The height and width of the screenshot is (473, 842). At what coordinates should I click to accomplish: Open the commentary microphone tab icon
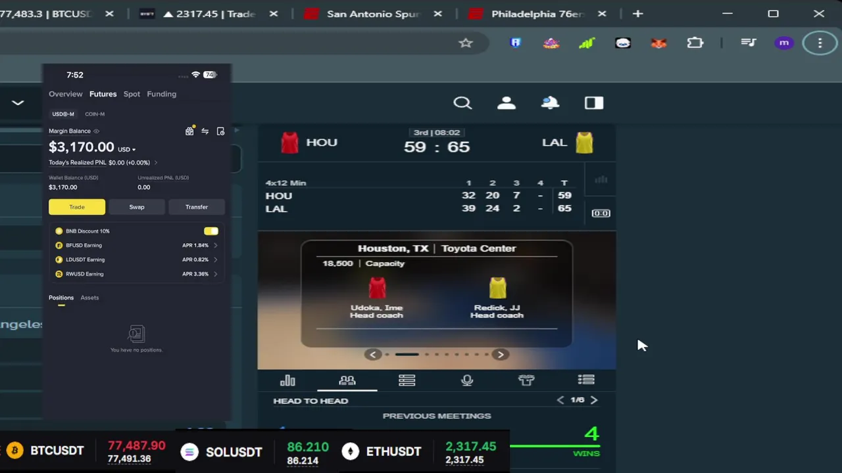(x=467, y=380)
